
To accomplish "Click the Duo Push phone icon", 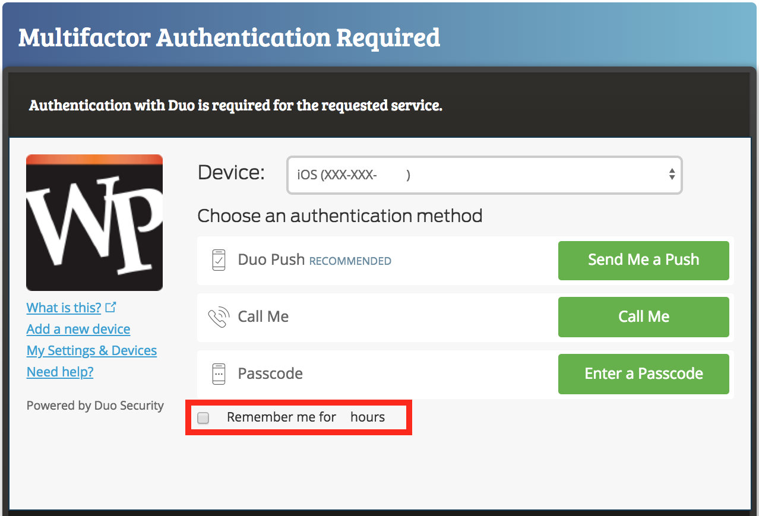I will (219, 260).
